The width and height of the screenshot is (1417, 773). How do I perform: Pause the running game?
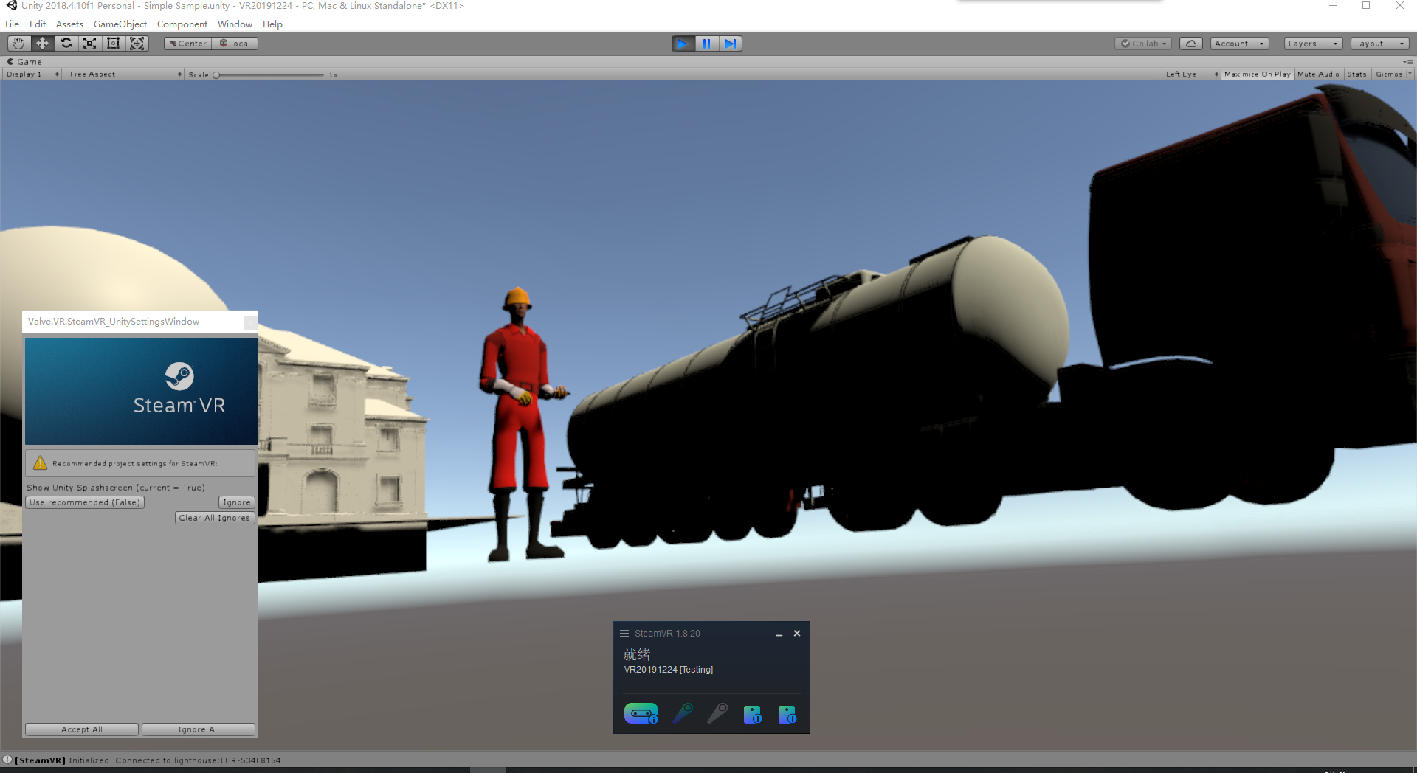706,44
